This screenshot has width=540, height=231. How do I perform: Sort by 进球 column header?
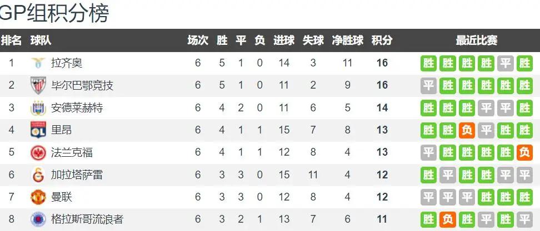click(284, 40)
